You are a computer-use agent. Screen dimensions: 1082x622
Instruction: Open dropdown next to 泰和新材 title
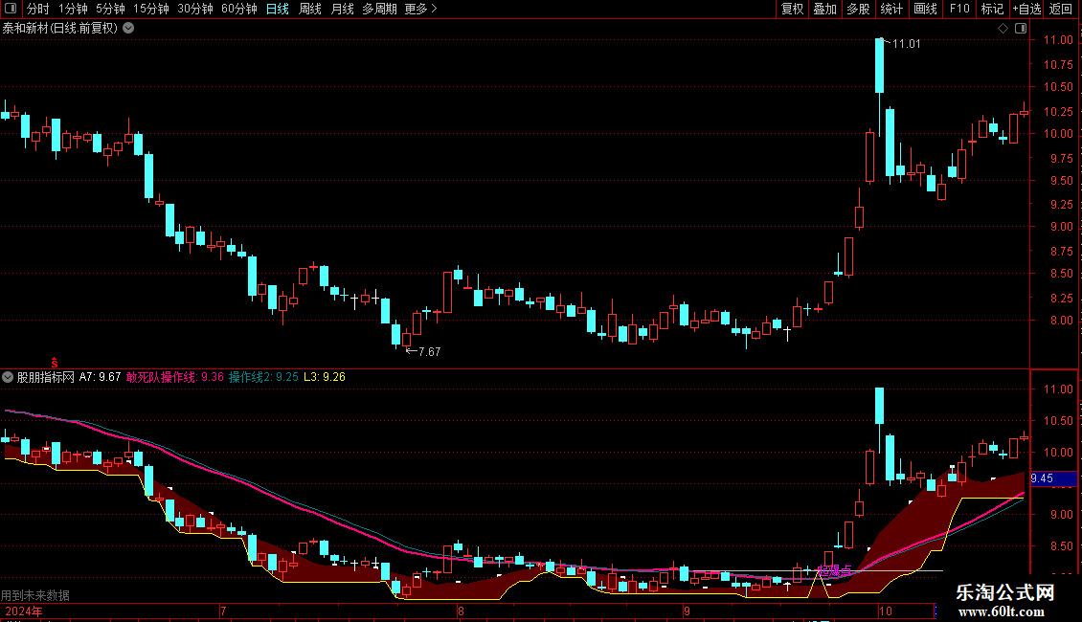click(x=128, y=29)
